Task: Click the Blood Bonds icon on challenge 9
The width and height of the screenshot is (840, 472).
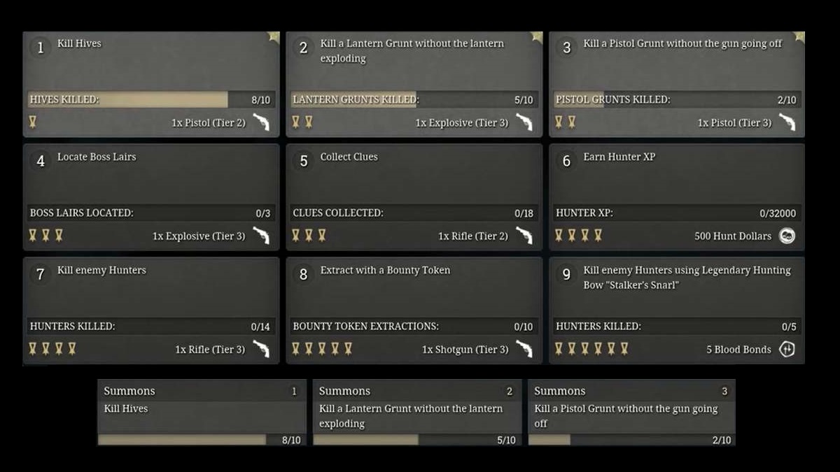Action: 787,349
